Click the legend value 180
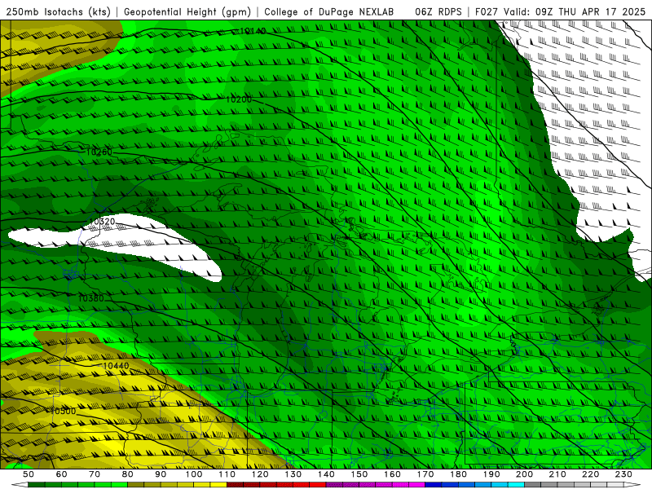This screenshot has height=489, width=652. pyautogui.click(x=458, y=474)
